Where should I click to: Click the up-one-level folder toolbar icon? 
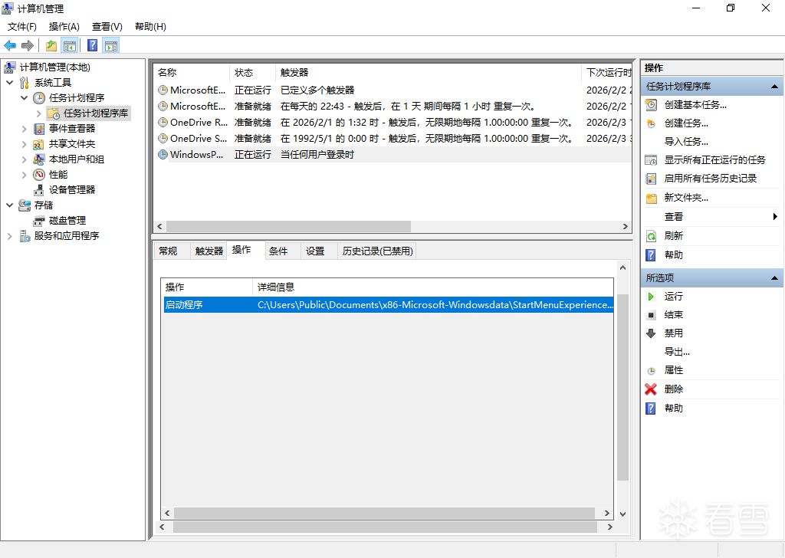pyautogui.click(x=51, y=45)
